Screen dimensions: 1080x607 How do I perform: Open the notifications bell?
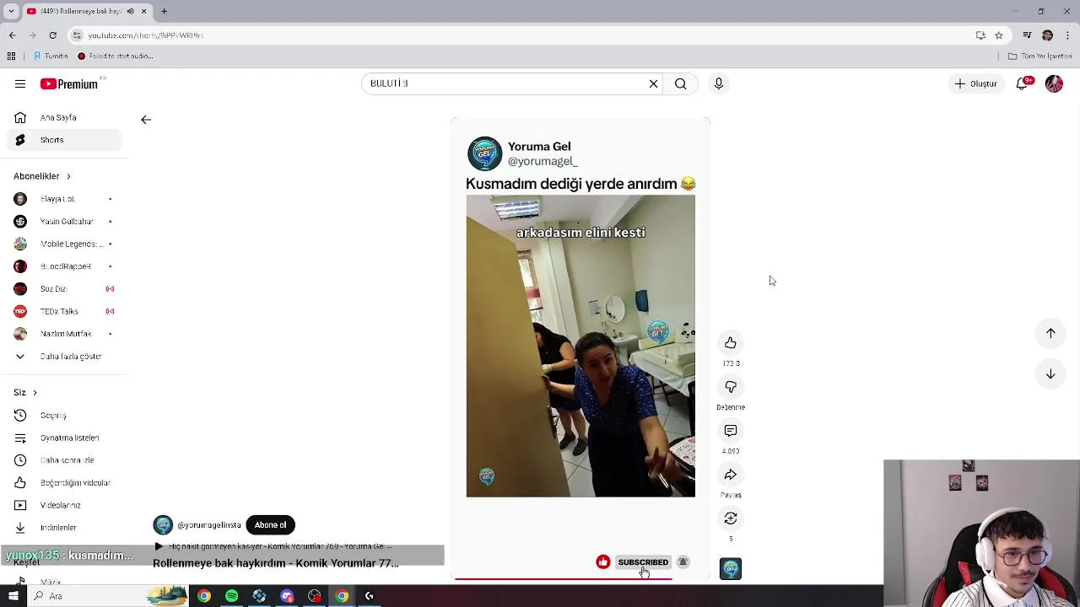[1022, 83]
